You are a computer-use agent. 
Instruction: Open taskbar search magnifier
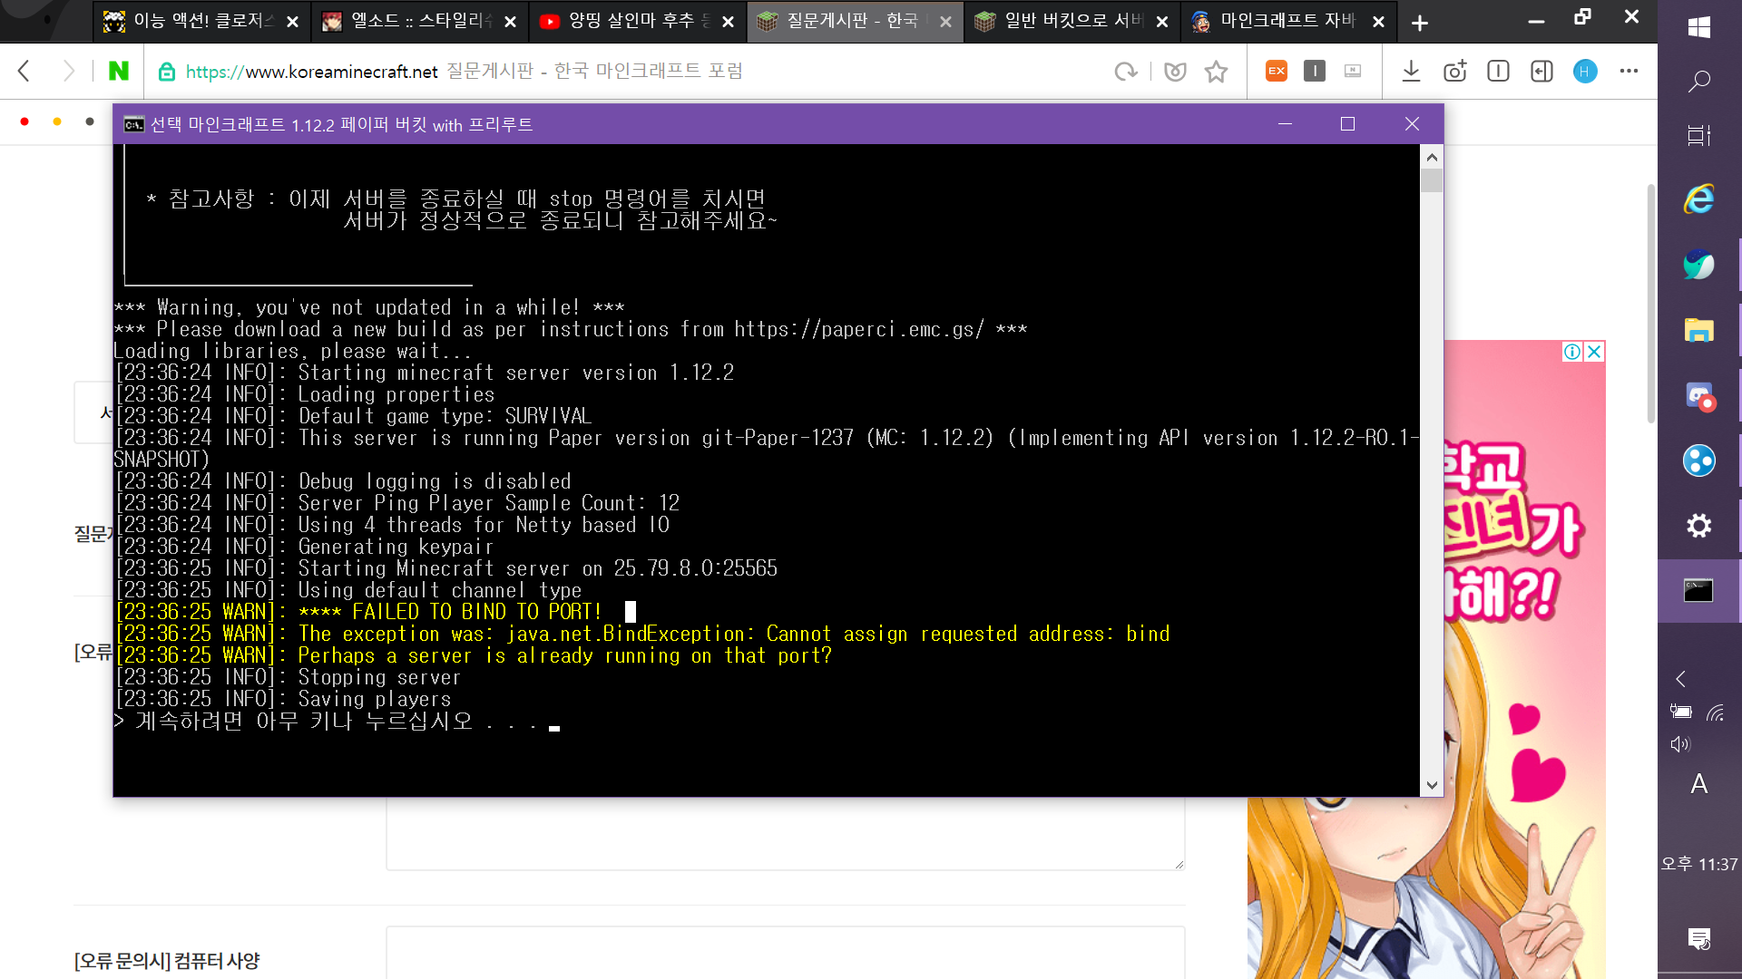(1699, 82)
